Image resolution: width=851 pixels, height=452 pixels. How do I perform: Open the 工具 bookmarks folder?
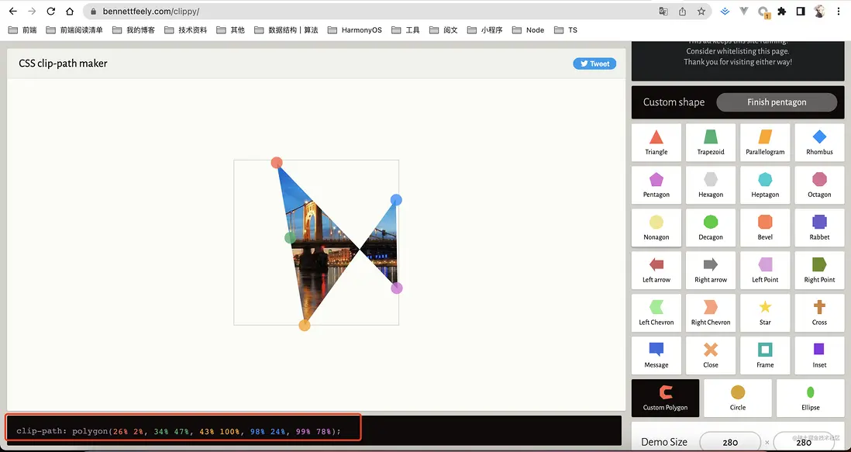click(405, 29)
